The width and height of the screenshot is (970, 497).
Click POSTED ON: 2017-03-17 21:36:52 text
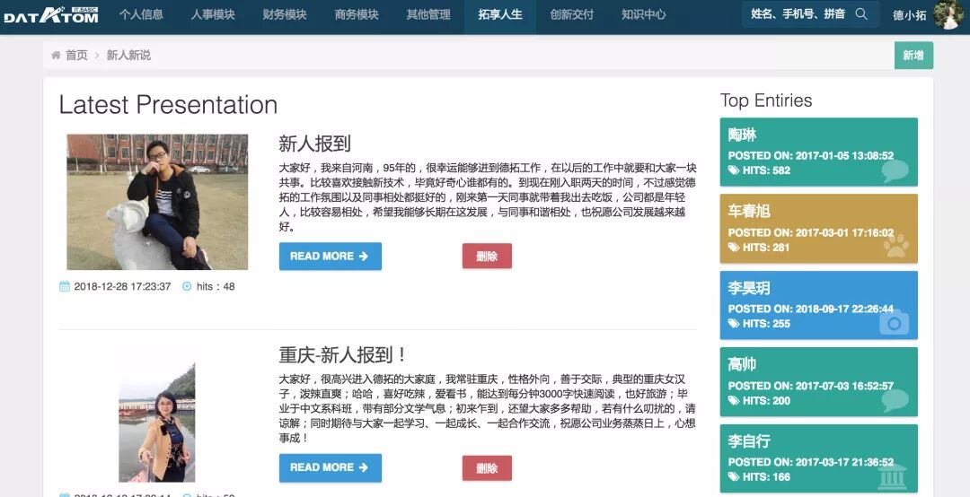811,462
